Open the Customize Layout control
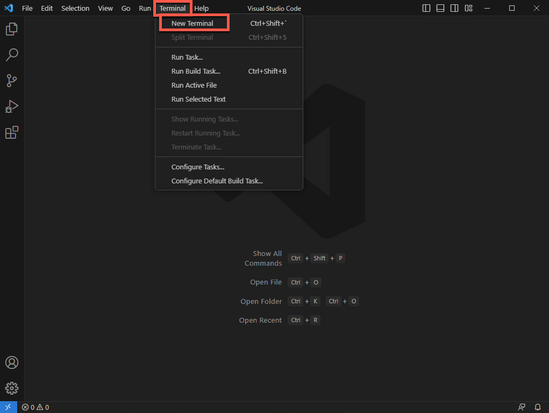Image resolution: width=549 pixels, height=413 pixels. [469, 8]
